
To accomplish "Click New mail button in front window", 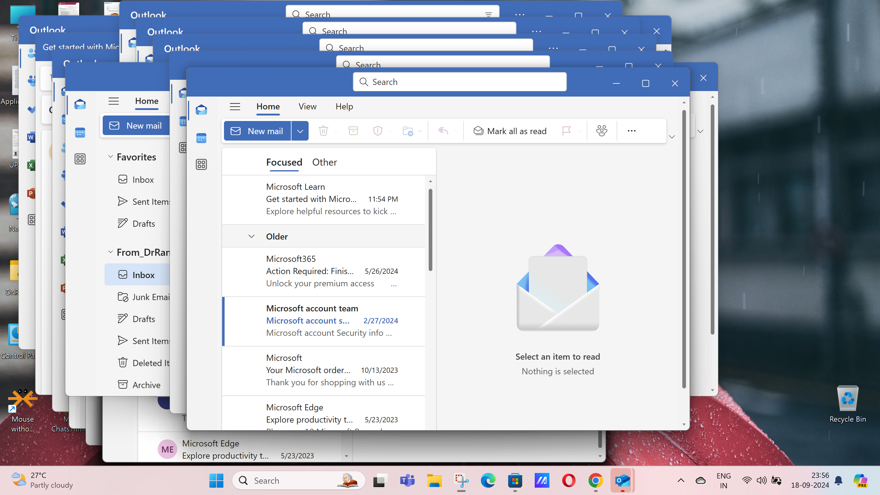I will [x=257, y=131].
